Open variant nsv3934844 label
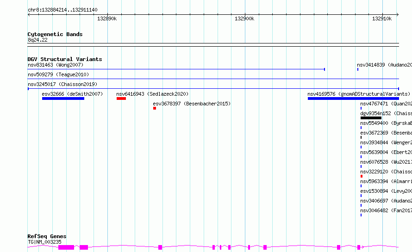 pyautogui.click(x=386, y=142)
